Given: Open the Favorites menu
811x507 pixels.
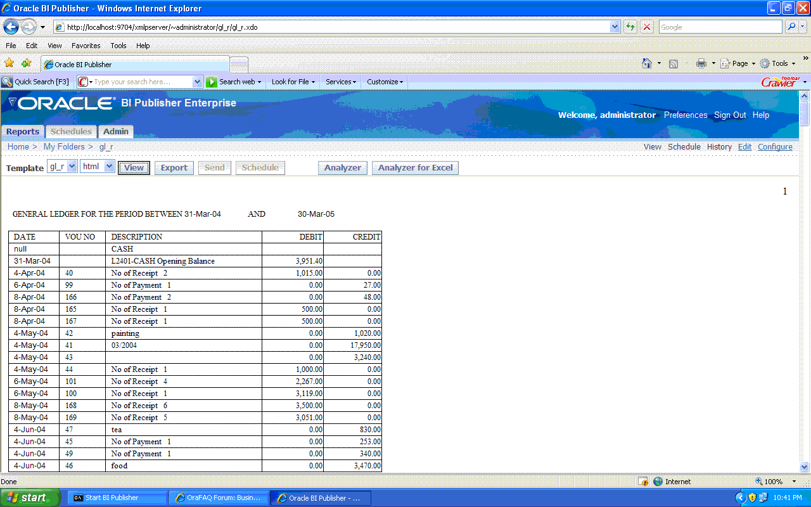Looking at the screenshot, I should click(86, 46).
